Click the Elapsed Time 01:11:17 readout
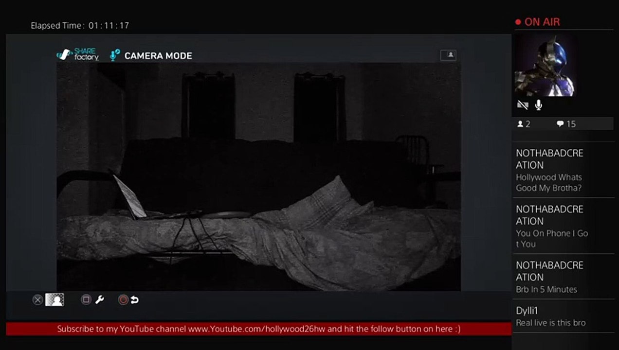This screenshot has height=350, width=619. (80, 25)
